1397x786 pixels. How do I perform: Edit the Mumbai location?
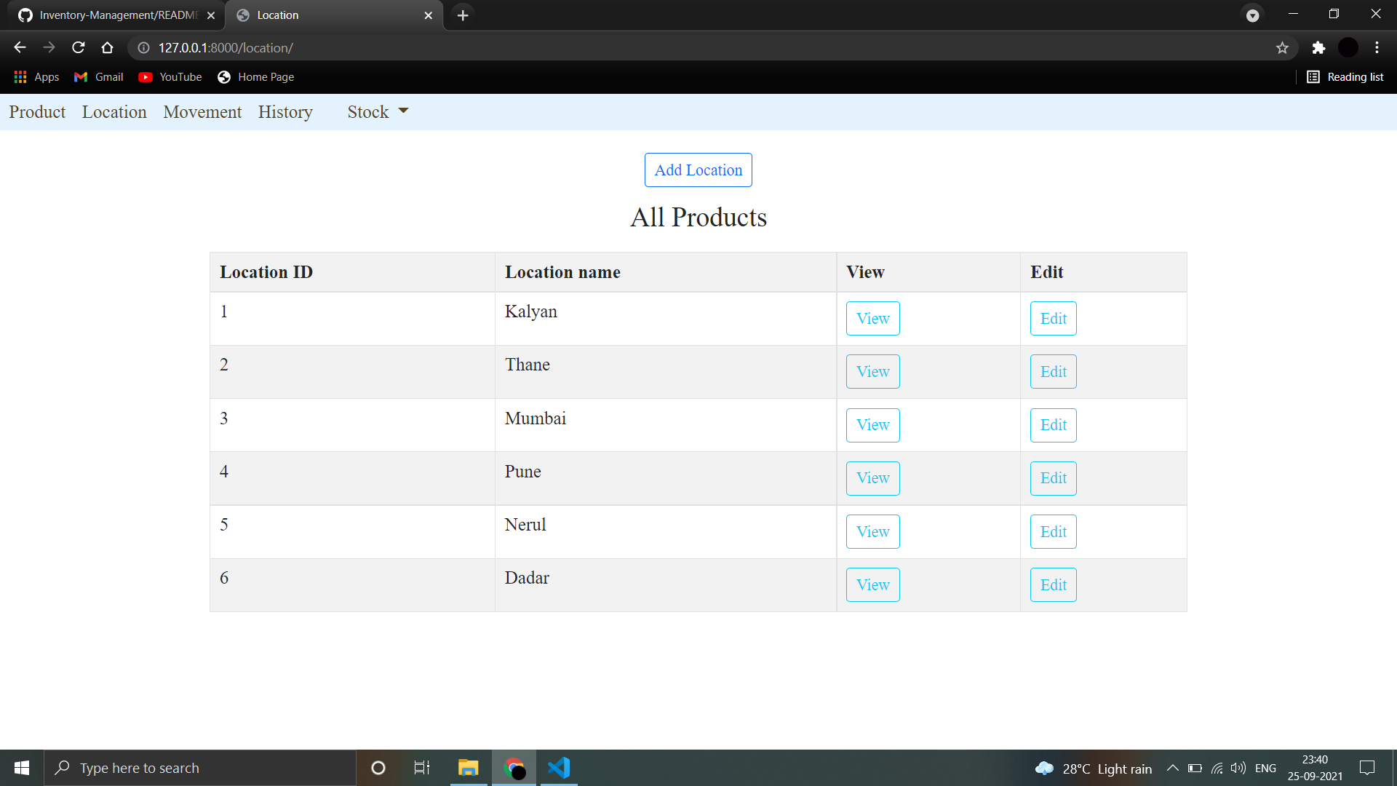[x=1053, y=425]
